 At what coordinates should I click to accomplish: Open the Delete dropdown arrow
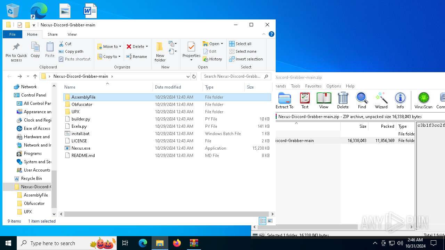click(147, 47)
